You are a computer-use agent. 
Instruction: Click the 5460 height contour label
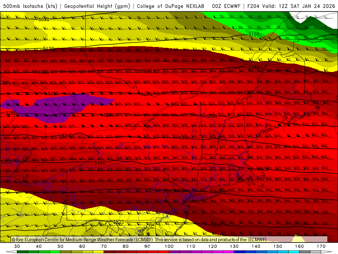(x=179, y=190)
